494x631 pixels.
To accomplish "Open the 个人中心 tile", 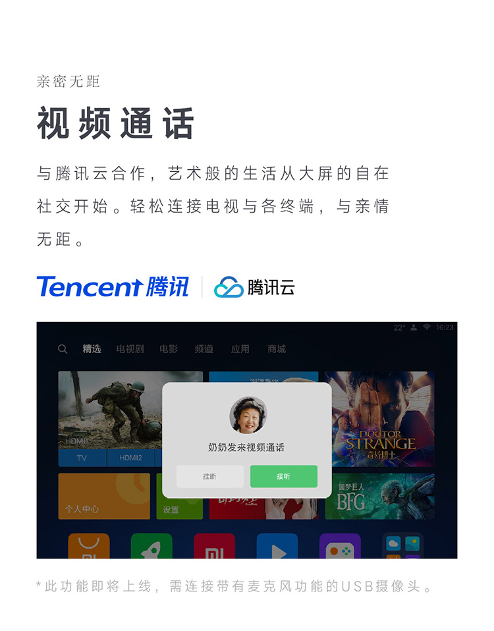I will (x=104, y=496).
